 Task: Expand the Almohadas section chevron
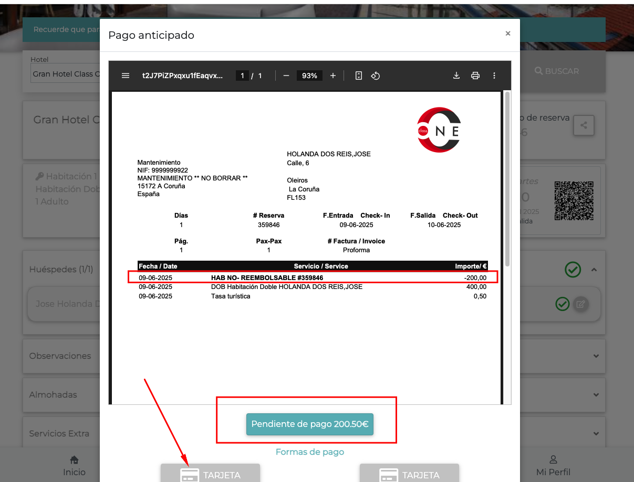point(596,394)
